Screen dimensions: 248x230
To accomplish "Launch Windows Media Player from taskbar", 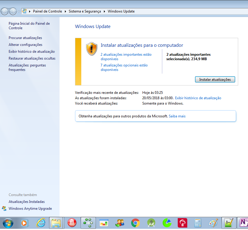I will click(x=24, y=223).
